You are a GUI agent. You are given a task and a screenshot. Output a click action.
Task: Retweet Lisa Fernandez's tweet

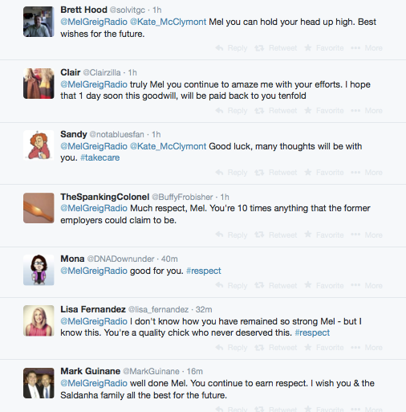point(276,348)
